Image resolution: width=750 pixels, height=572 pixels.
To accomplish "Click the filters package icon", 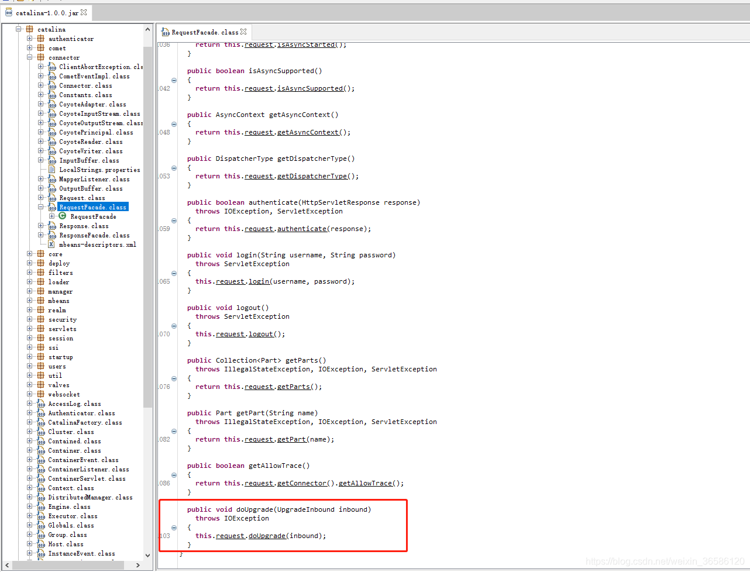I will [x=41, y=273].
